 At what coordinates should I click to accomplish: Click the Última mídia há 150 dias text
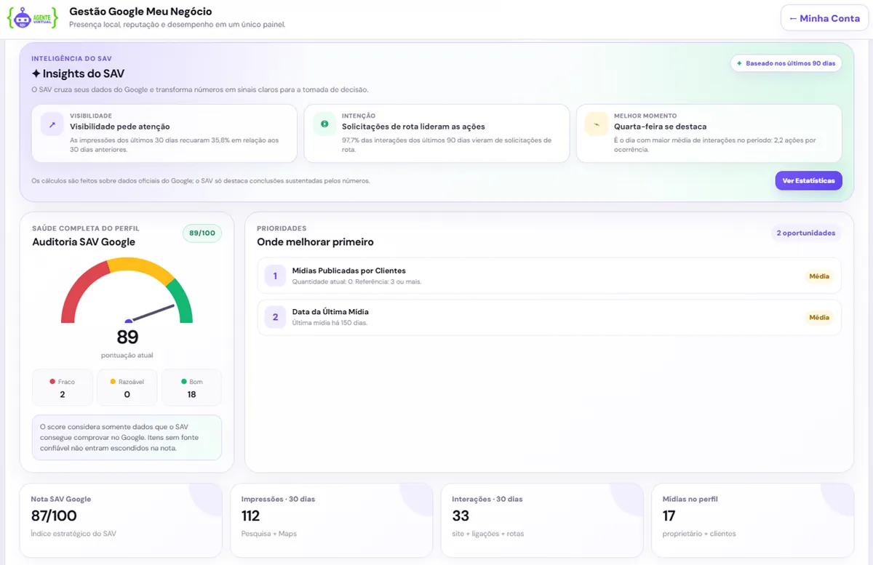coord(330,323)
